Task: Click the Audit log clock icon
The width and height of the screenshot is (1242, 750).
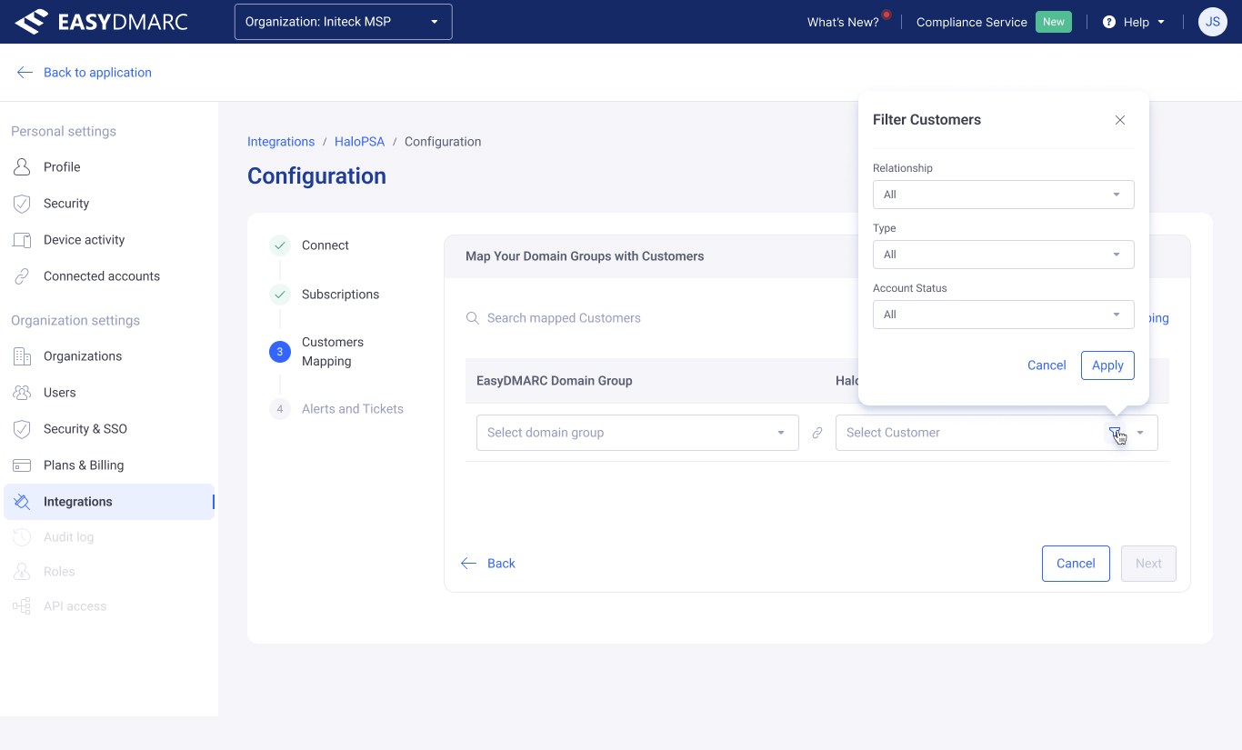Action: tap(22, 537)
